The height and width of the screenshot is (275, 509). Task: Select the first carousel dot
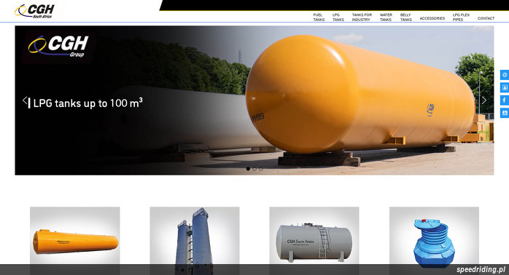(x=248, y=169)
